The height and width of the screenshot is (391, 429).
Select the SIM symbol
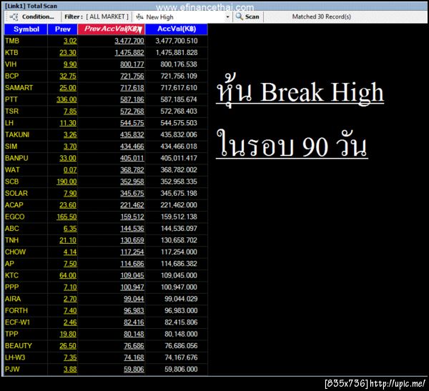[x=11, y=147]
